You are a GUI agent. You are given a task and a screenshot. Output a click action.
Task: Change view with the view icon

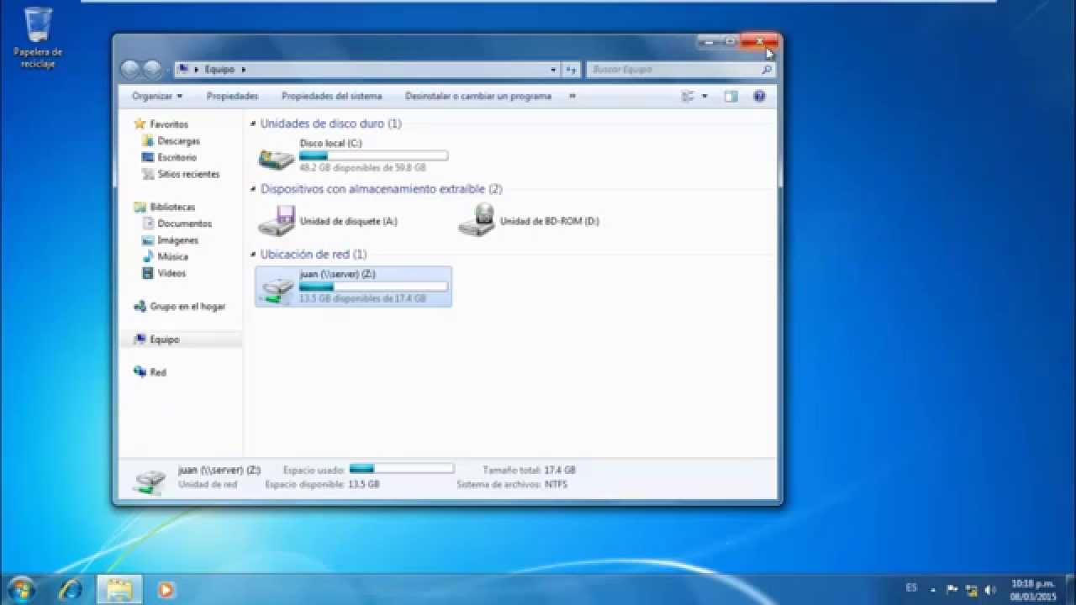point(688,97)
